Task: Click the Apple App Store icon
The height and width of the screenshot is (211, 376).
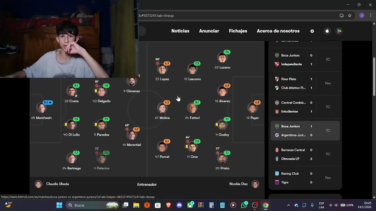Action: click(327, 31)
